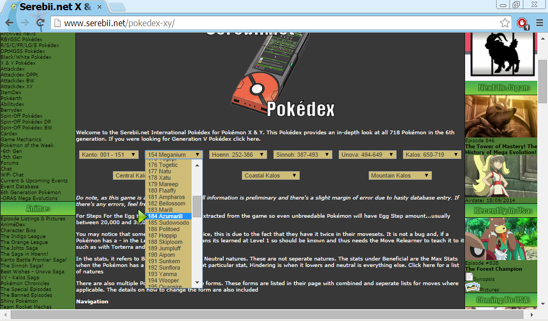Pick 190 Aipom from the list

click(169, 255)
